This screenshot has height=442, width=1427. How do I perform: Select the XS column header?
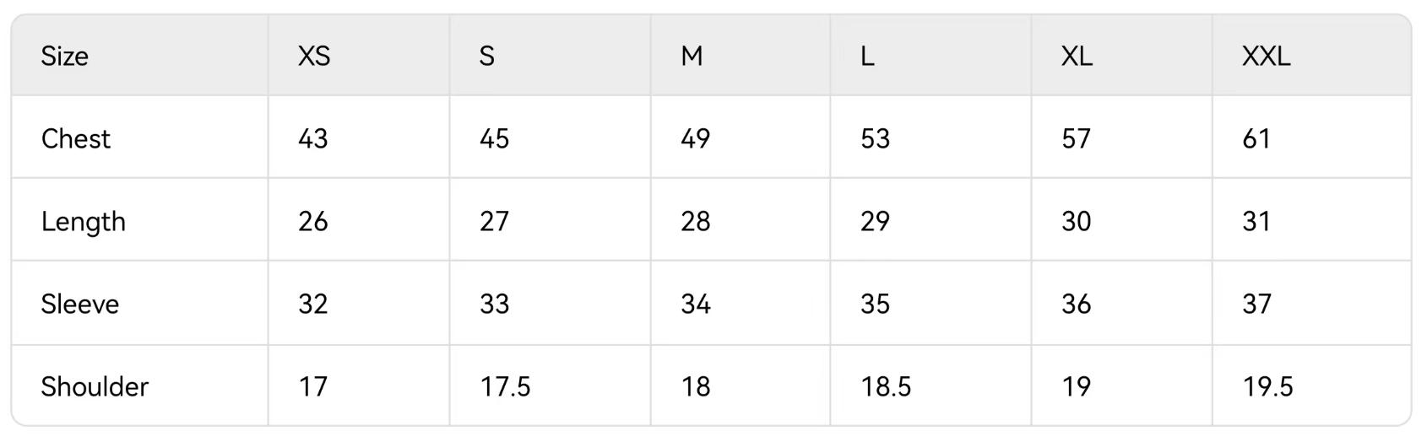pos(314,57)
